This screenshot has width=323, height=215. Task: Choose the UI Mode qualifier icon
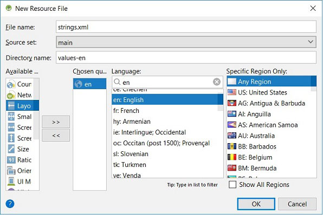click(11, 182)
